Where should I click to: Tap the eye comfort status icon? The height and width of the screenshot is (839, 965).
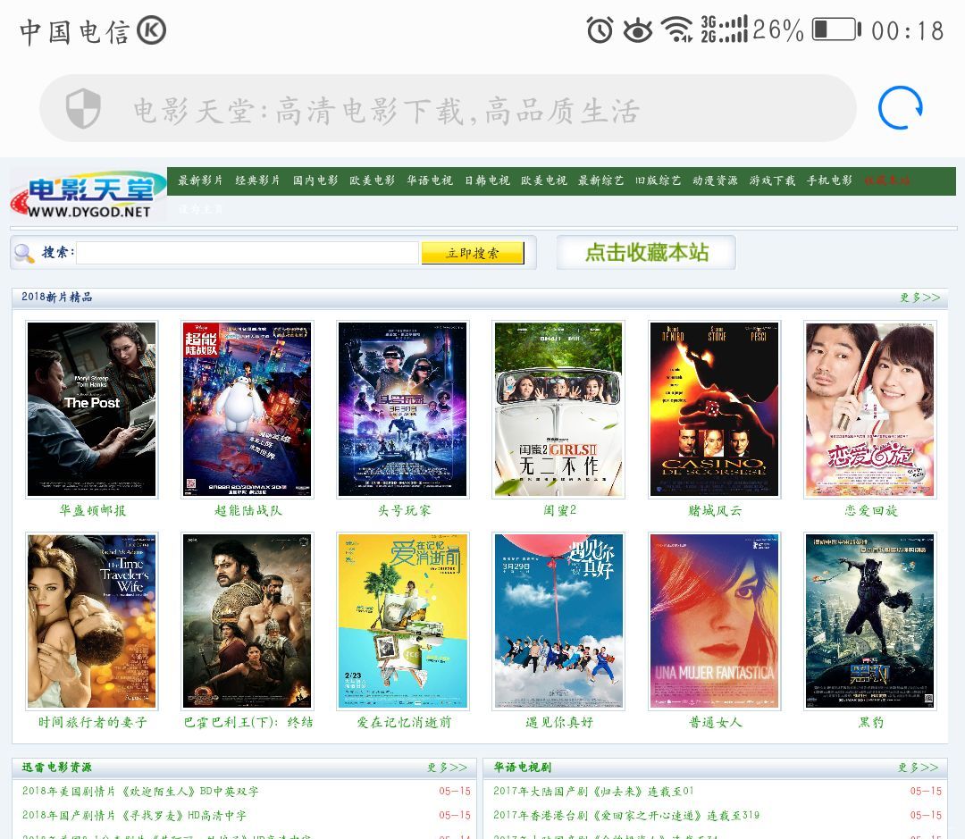click(x=638, y=30)
